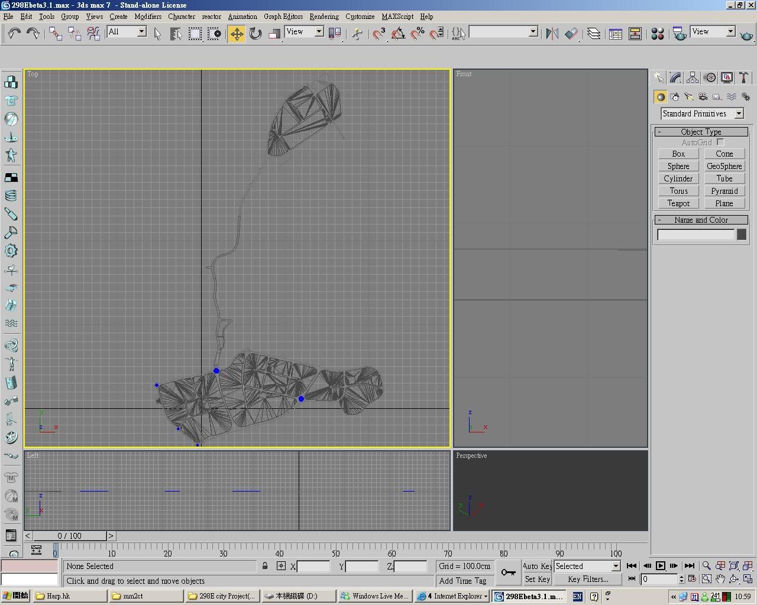Click the GeoSphere primitive button

pyautogui.click(x=724, y=166)
